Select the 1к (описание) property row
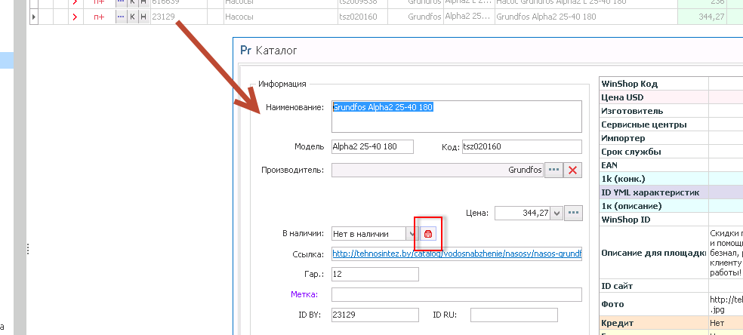The width and height of the screenshot is (743, 335). click(671, 206)
